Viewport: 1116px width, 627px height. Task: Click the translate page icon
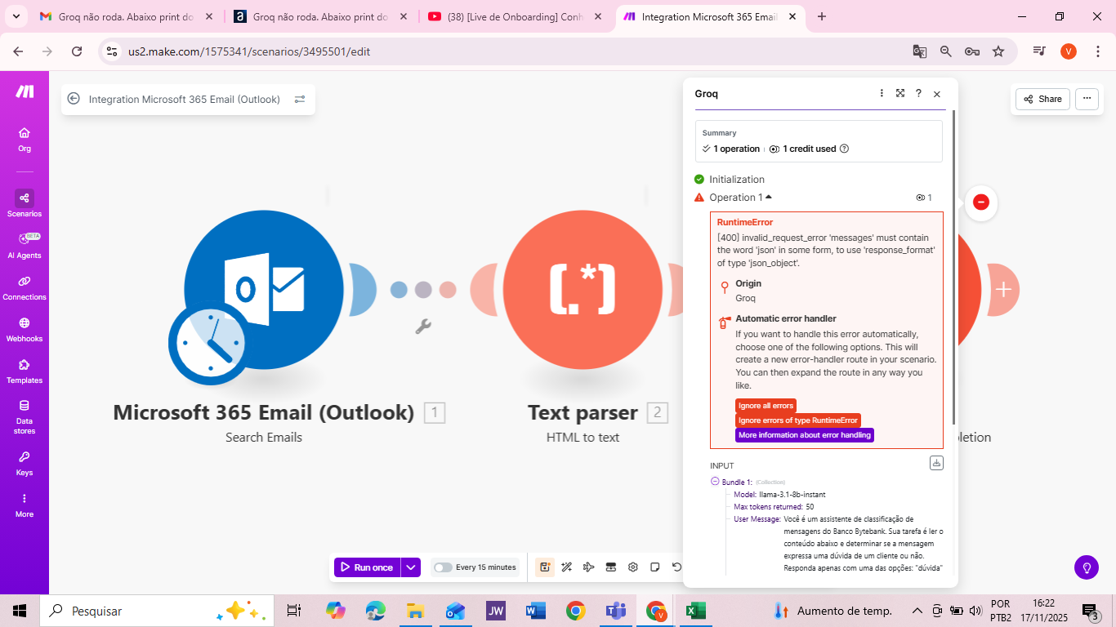pos(920,51)
